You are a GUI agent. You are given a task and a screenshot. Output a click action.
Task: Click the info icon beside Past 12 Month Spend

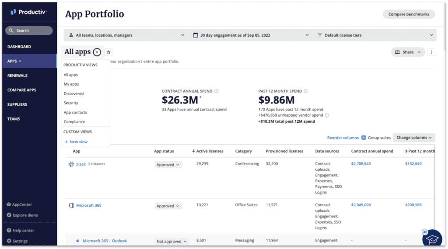pos(306,91)
